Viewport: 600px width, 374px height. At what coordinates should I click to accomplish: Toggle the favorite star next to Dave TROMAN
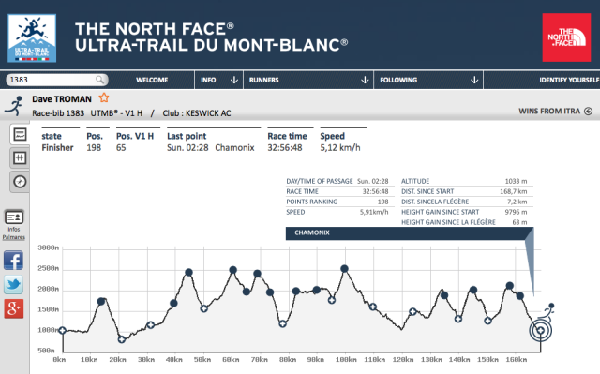tap(104, 97)
